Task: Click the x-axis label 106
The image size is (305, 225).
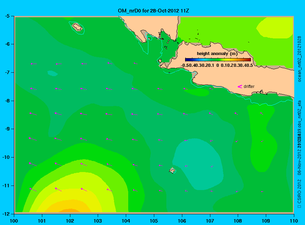Action: (182, 221)
